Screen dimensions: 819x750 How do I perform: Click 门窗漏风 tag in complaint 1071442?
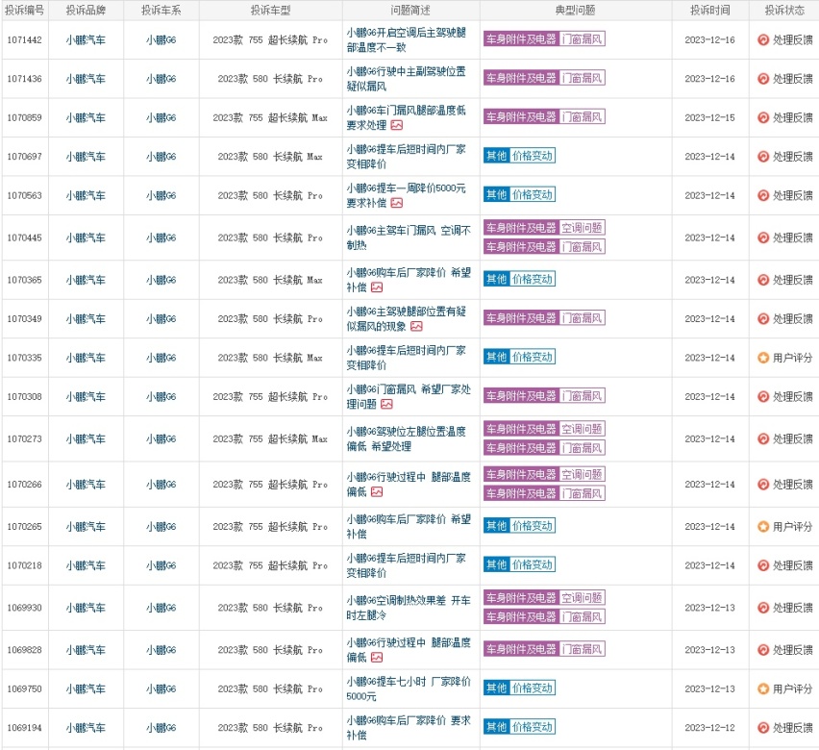point(582,39)
